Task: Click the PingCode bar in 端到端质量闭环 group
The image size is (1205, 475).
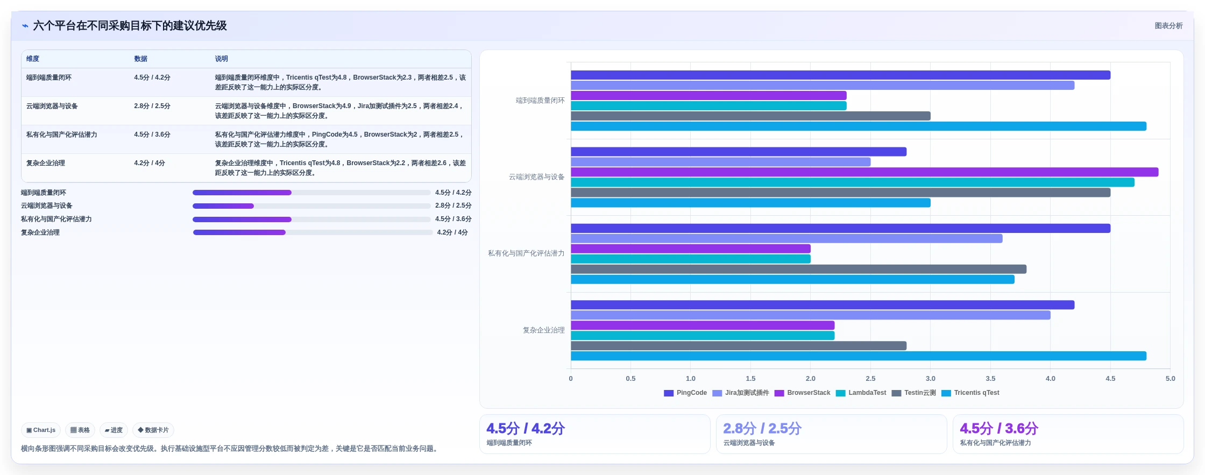Action: tap(840, 75)
